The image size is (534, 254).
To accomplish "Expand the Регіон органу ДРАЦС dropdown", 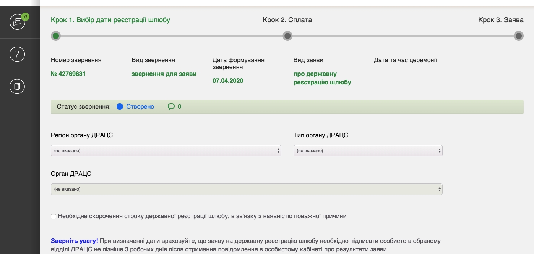I will tap(166, 151).
